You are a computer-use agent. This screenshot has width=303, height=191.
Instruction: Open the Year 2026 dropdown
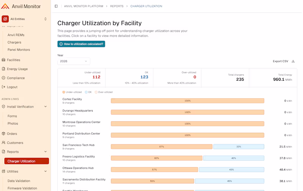[x=73, y=61]
